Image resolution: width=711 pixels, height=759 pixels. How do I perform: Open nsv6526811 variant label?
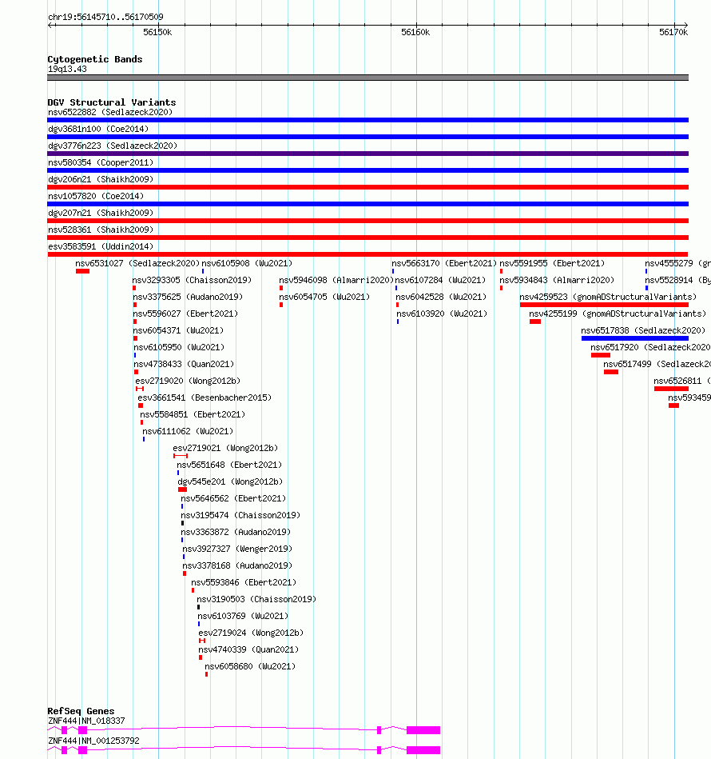pyautogui.click(x=682, y=381)
